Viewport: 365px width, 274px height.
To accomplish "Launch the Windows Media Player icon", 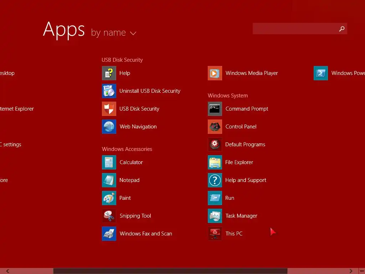I will point(215,73).
